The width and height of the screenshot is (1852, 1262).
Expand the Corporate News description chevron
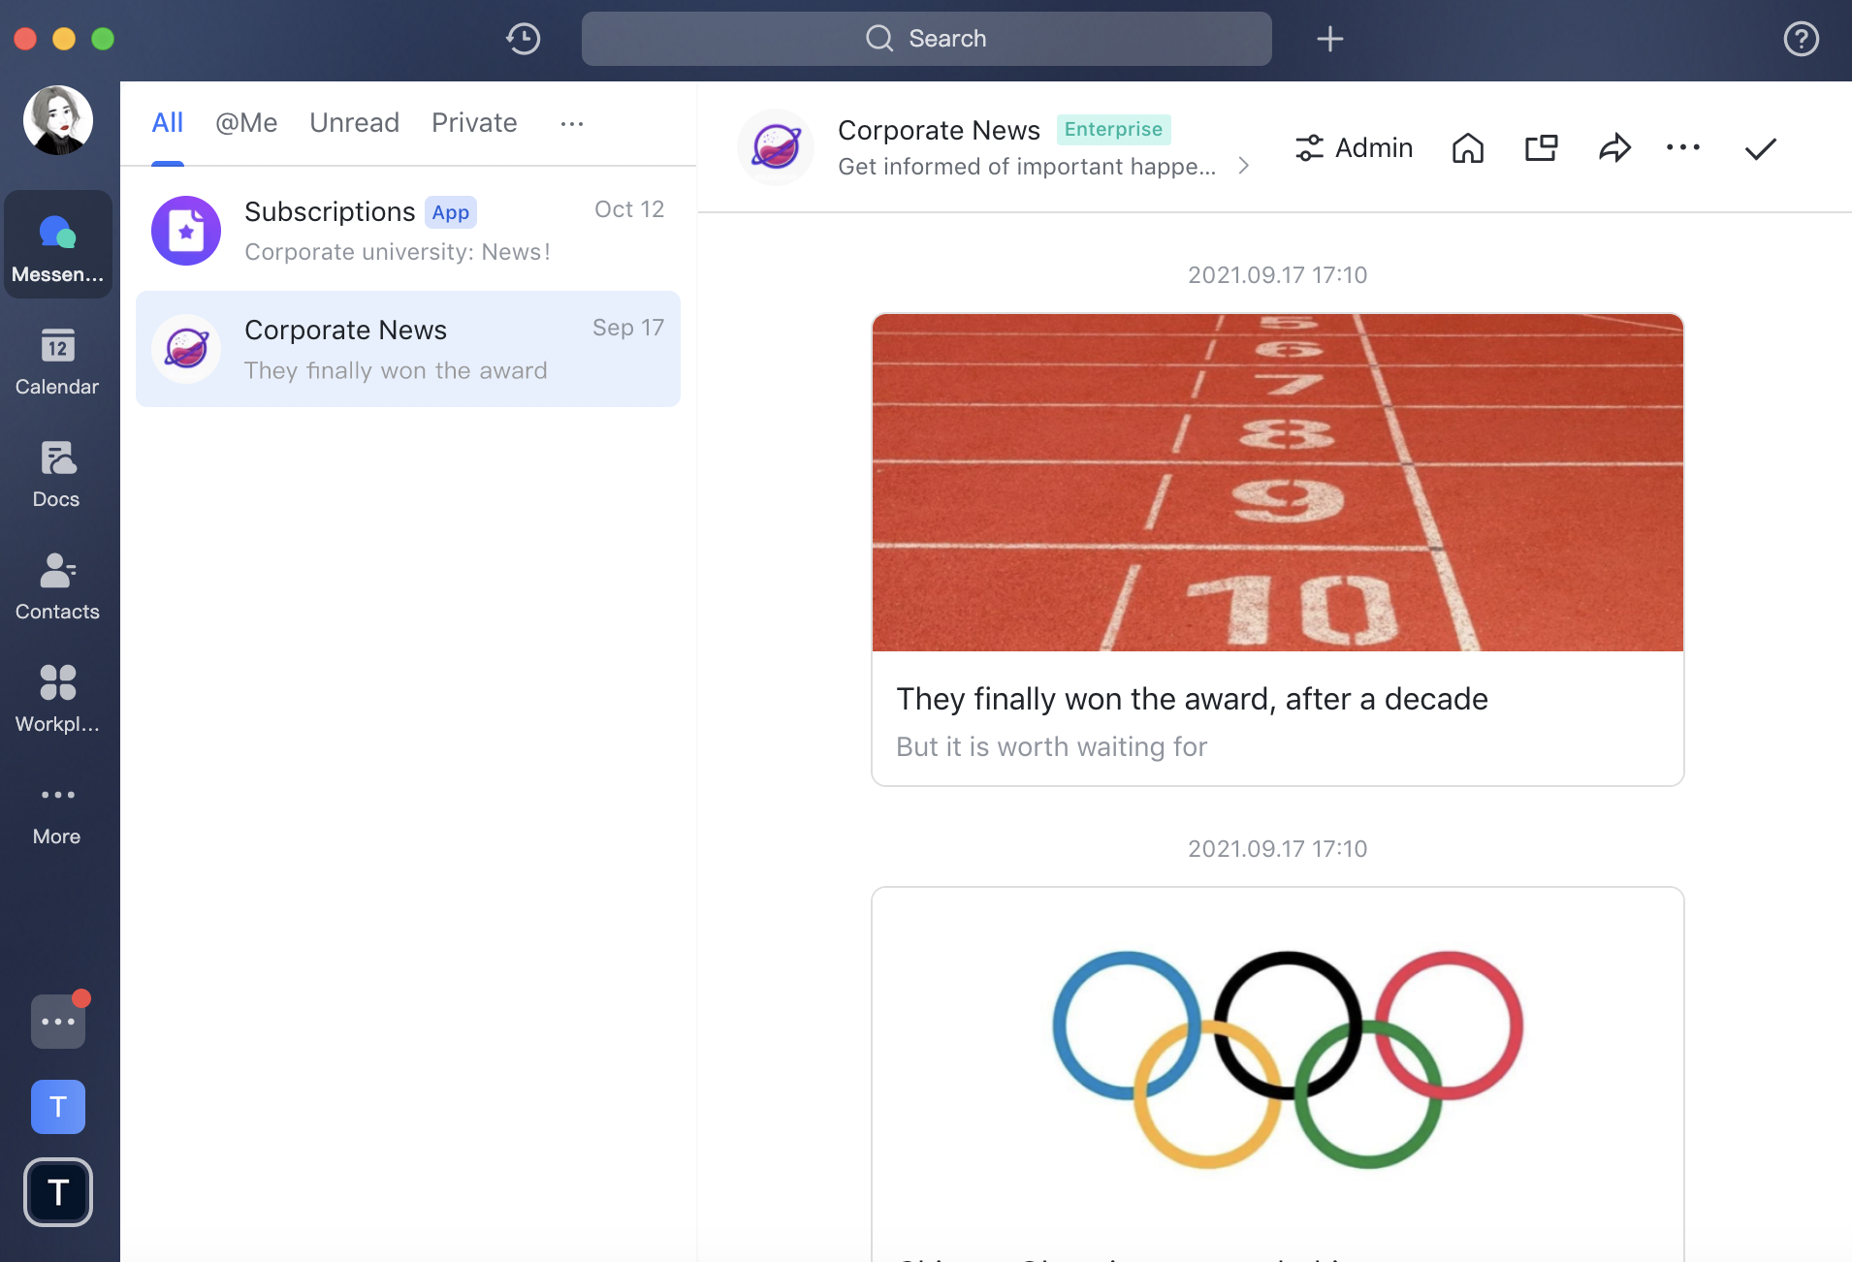[1244, 167]
